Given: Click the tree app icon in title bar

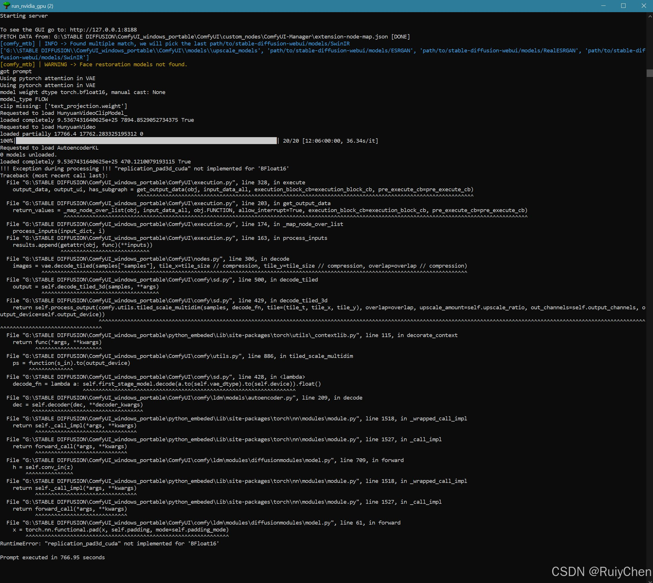Looking at the screenshot, I should 6,6.
